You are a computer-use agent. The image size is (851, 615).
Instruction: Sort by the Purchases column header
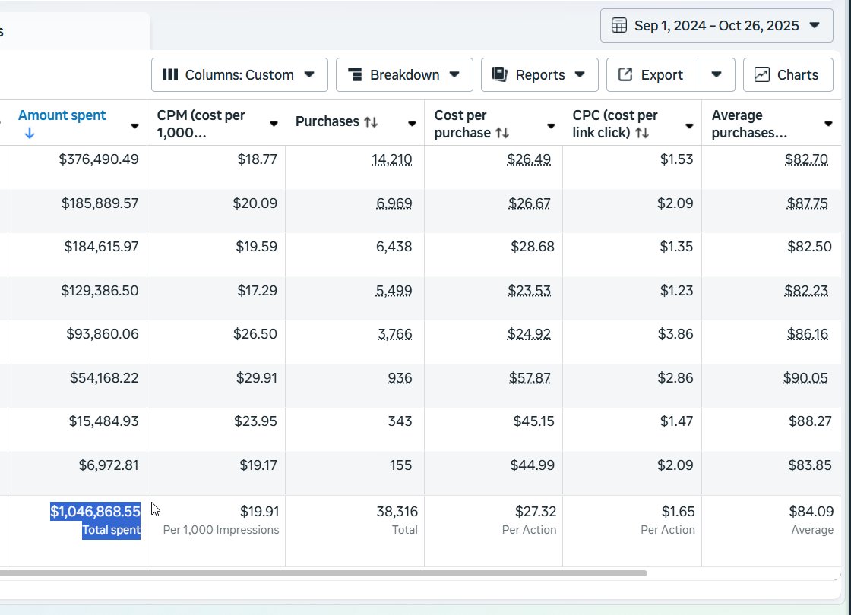point(327,121)
